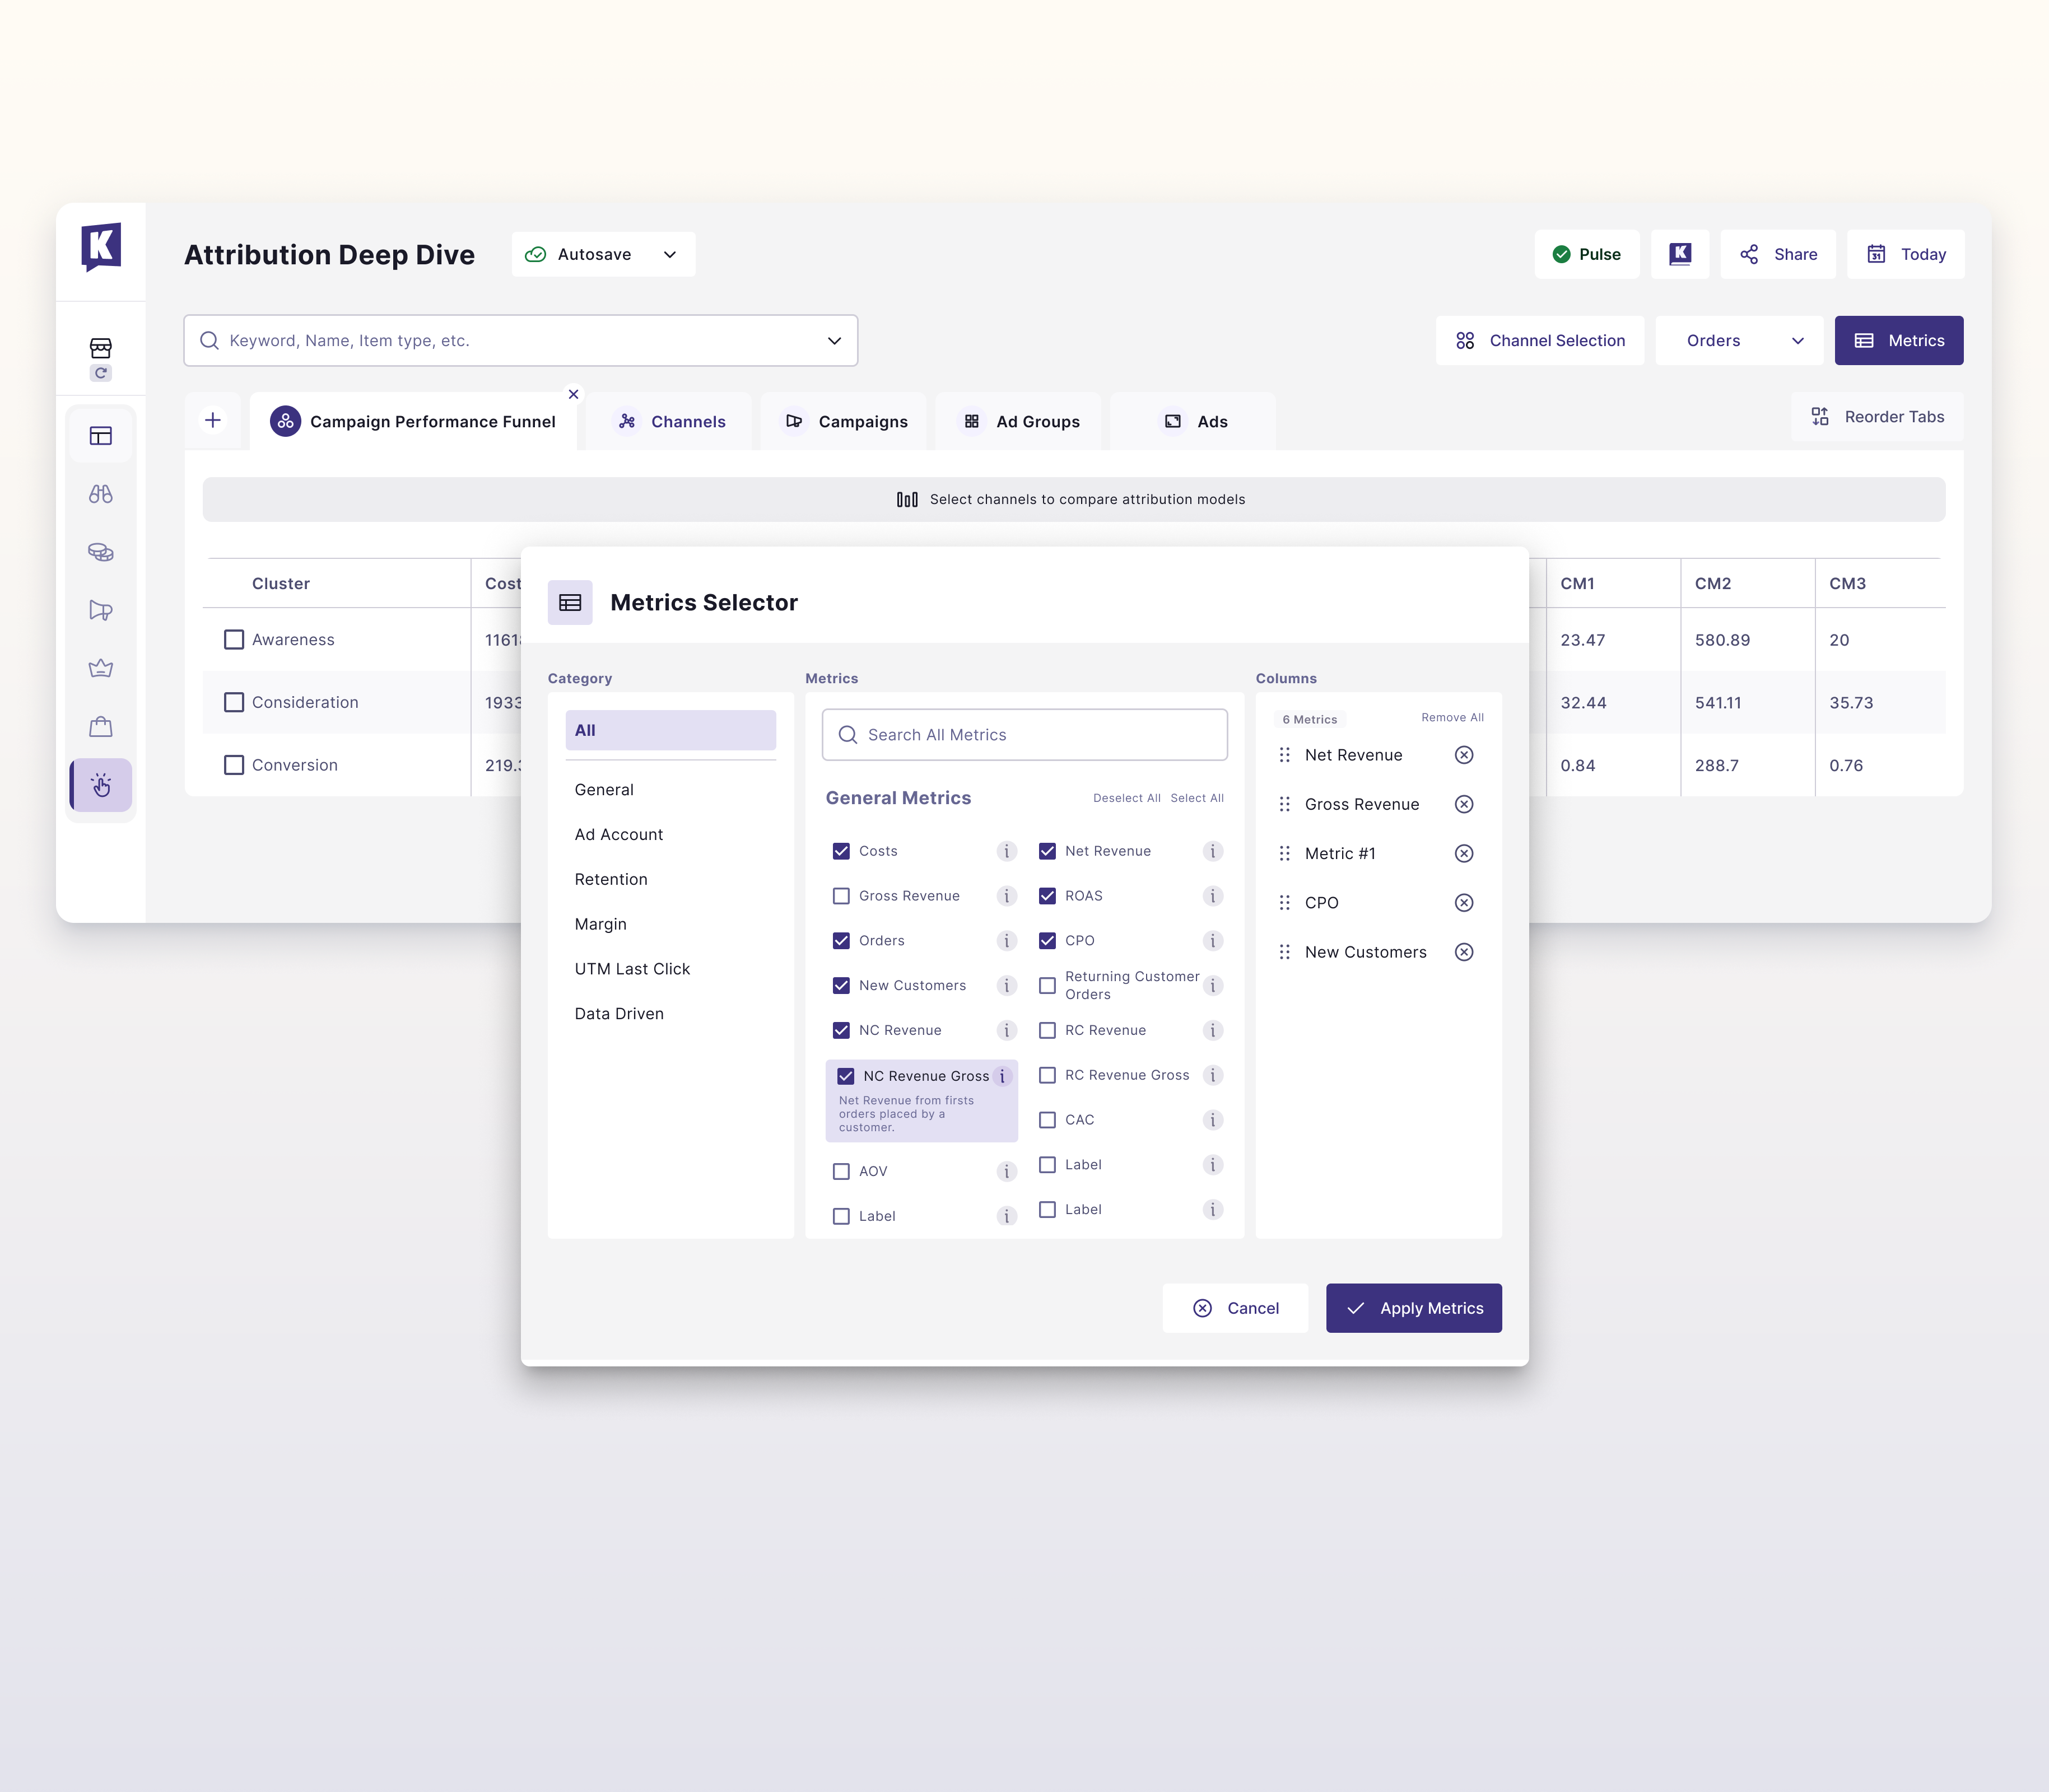Remove CPO from the Columns list
This screenshot has height=1792, width=2049.
click(1464, 902)
